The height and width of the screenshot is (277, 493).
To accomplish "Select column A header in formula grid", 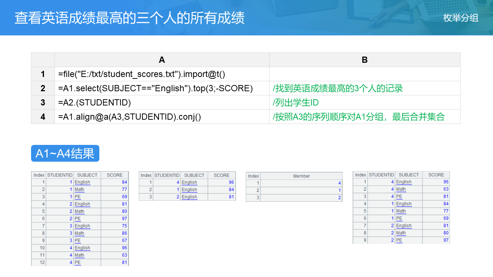I will click(x=162, y=60).
